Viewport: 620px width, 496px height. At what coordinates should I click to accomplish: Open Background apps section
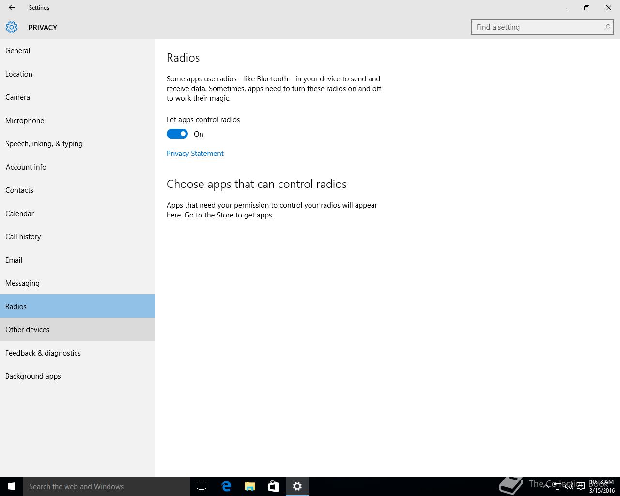coord(77,376)
